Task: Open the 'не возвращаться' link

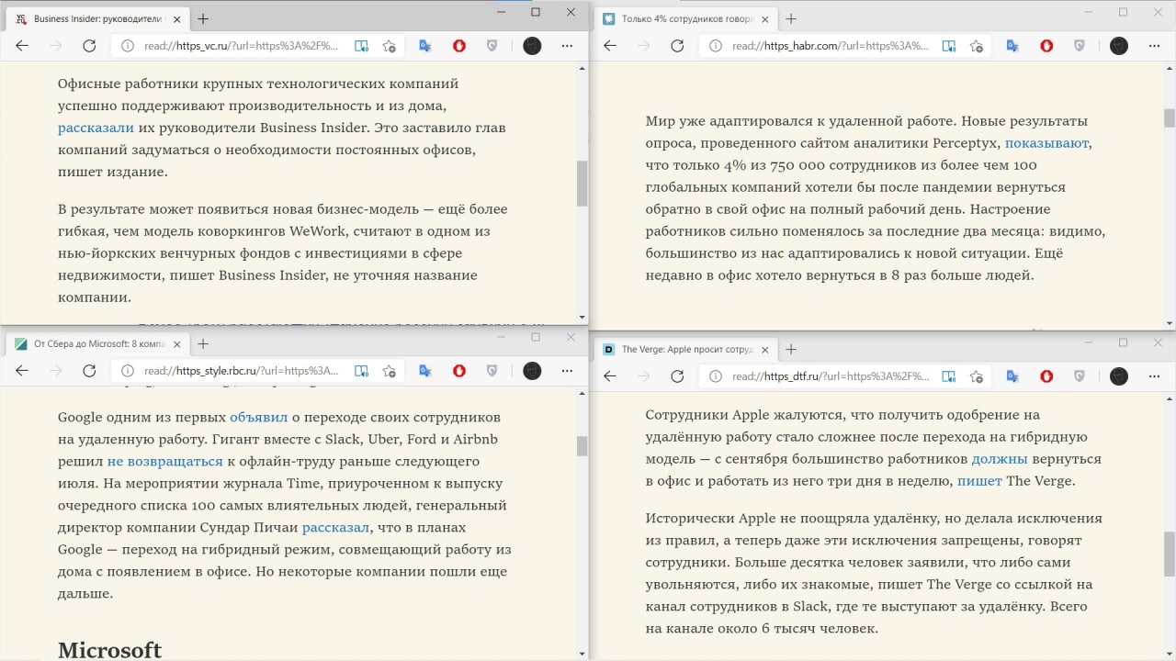Action: coord(165,461)
